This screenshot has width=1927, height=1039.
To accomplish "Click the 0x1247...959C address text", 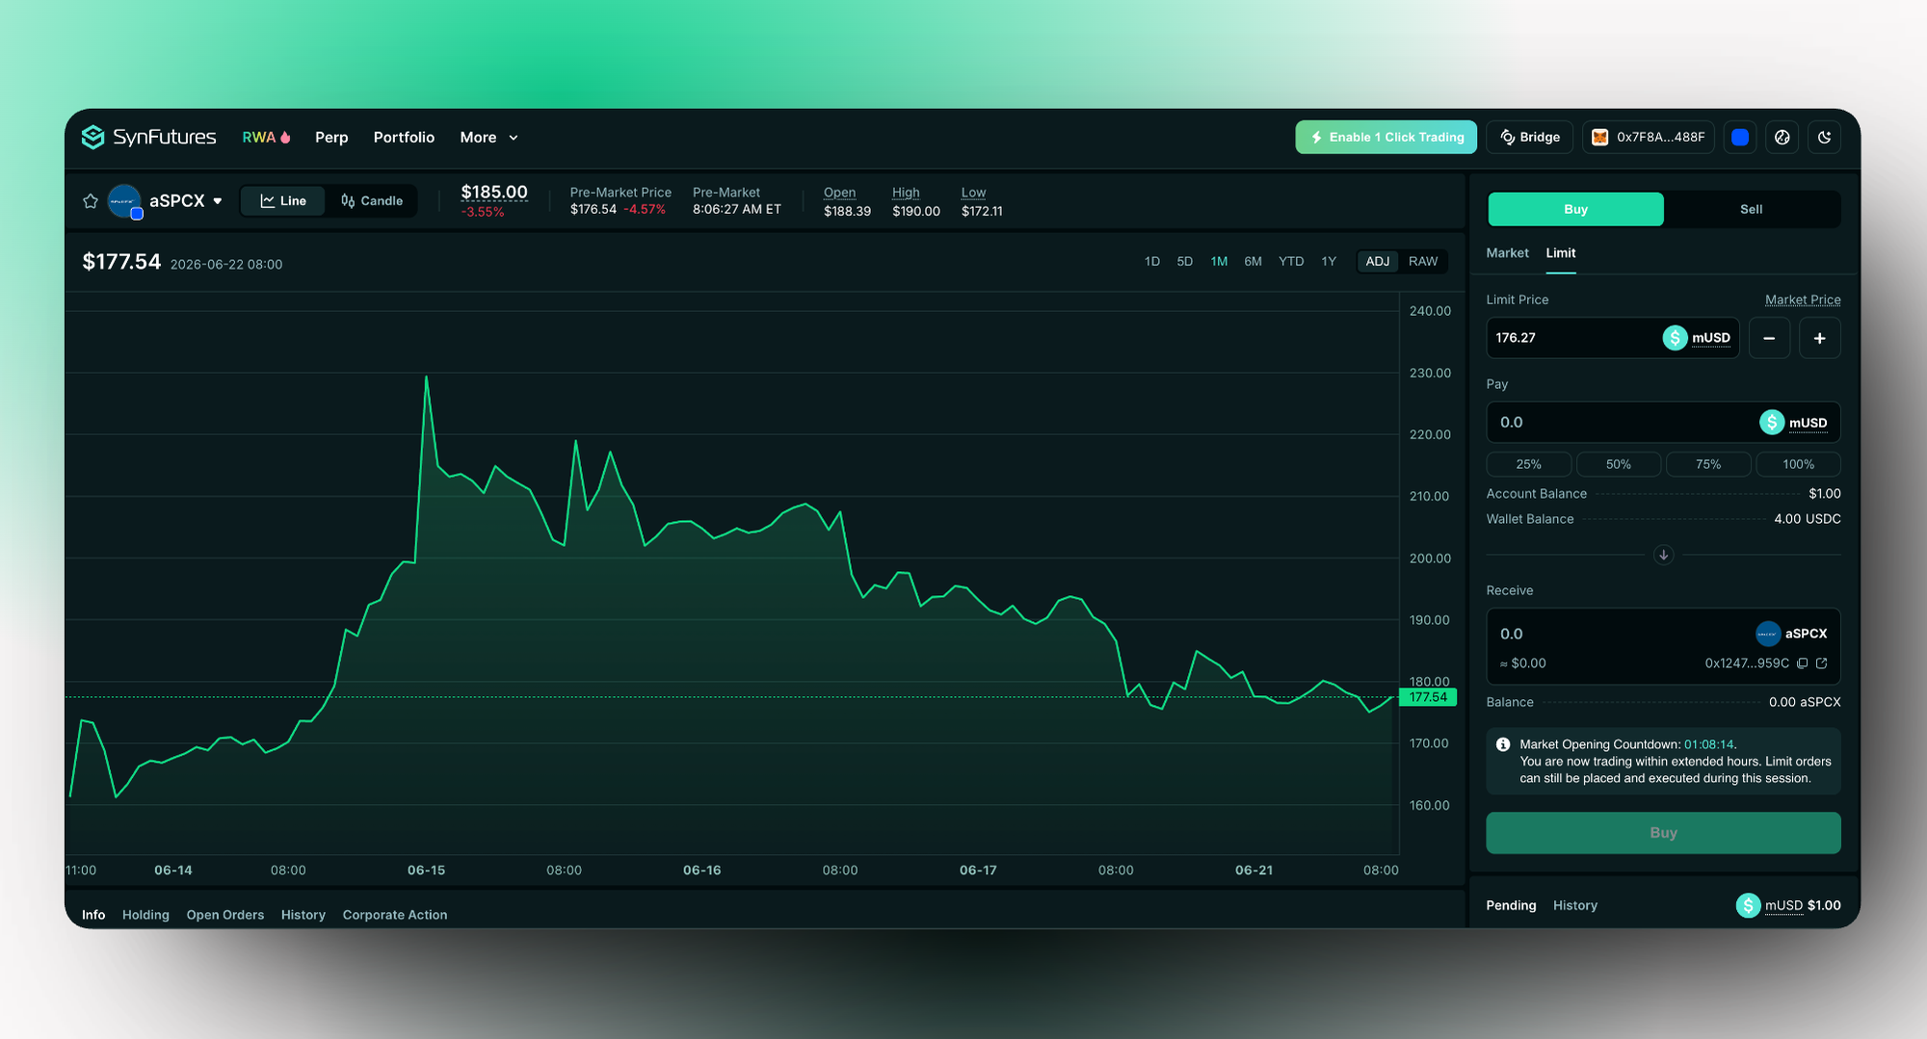I will (1747, 663).
